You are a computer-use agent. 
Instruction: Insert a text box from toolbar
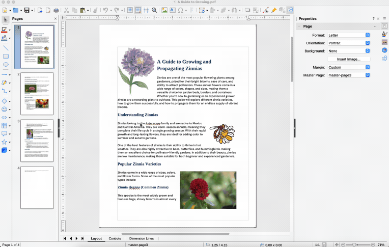[x=173, y=10]
